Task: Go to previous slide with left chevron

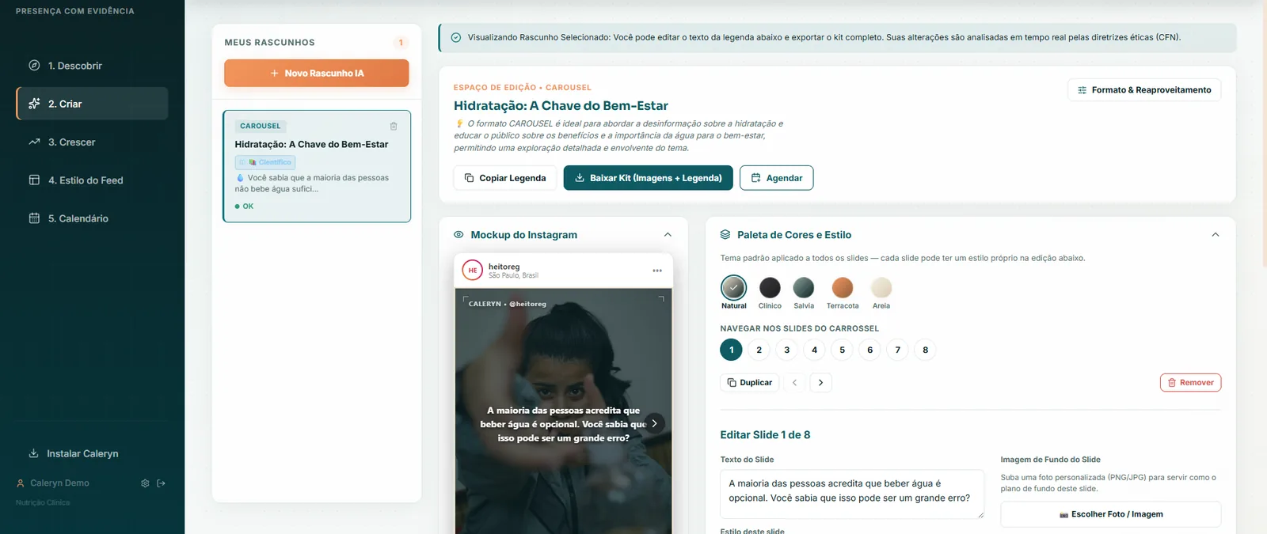Action: click(x=795, y=383)
